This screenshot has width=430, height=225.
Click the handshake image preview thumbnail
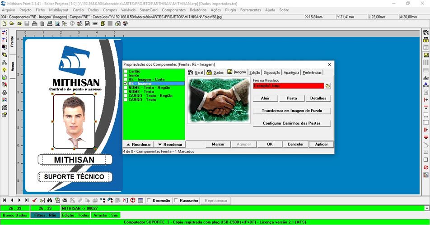(x=219, y=100)
